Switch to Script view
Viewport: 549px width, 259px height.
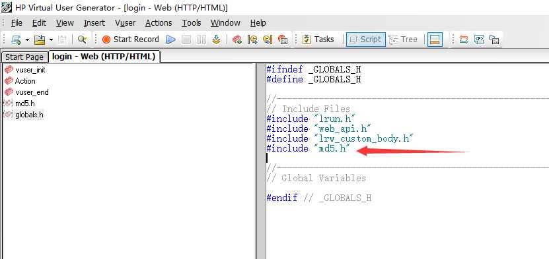pos(366,40)
